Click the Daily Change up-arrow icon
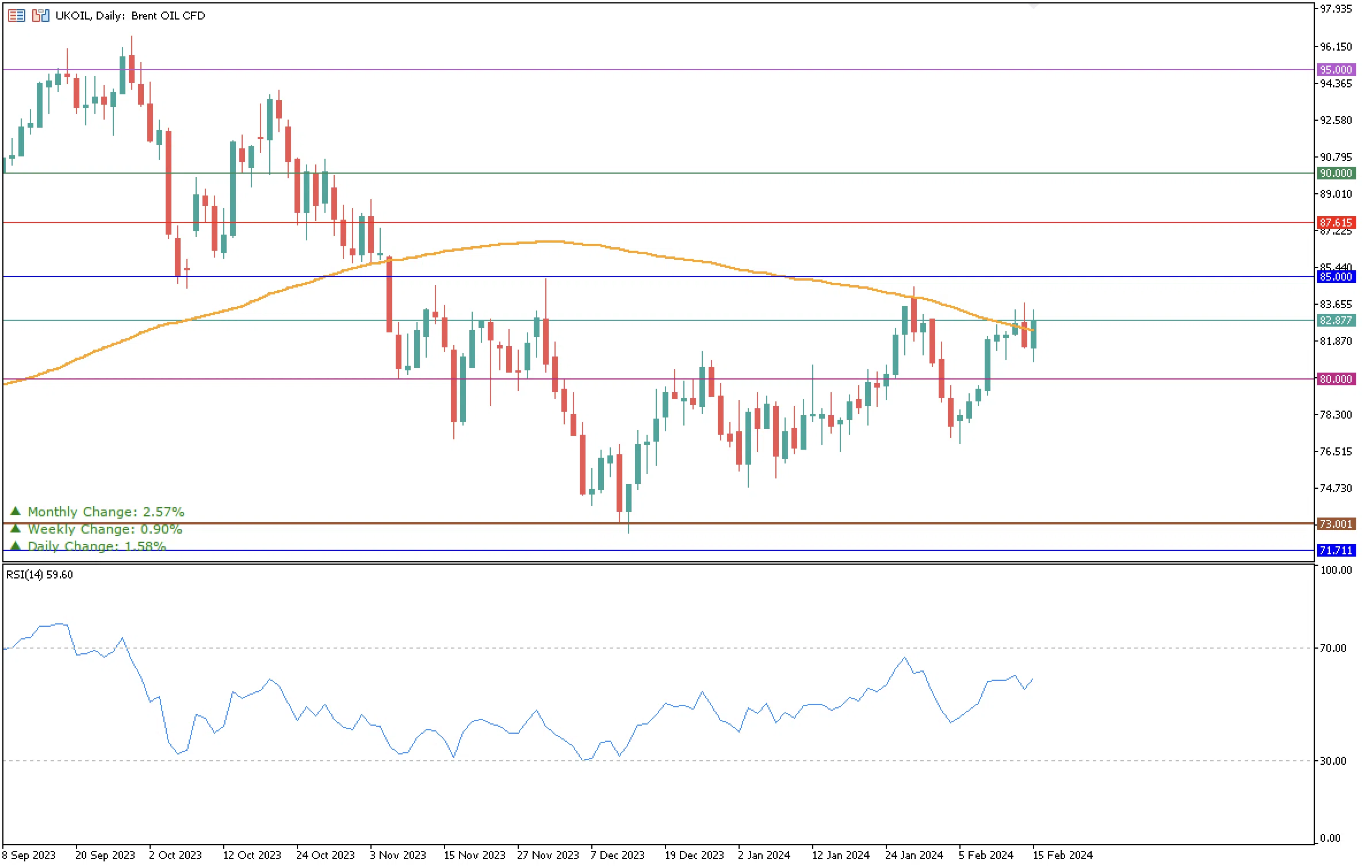This screenshot has width=1362, height=866. coord(16,545)
